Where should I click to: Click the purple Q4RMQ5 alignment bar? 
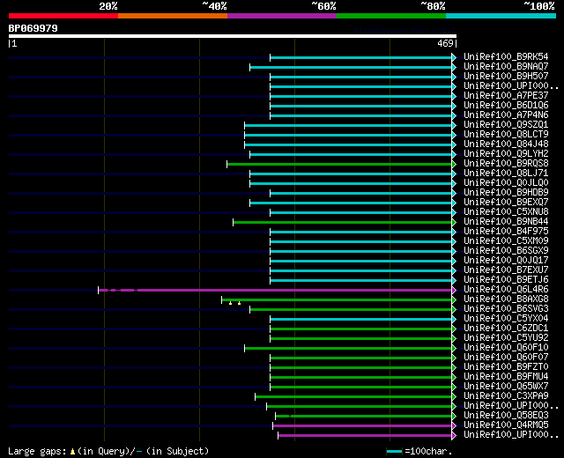[x=362, y=426]
